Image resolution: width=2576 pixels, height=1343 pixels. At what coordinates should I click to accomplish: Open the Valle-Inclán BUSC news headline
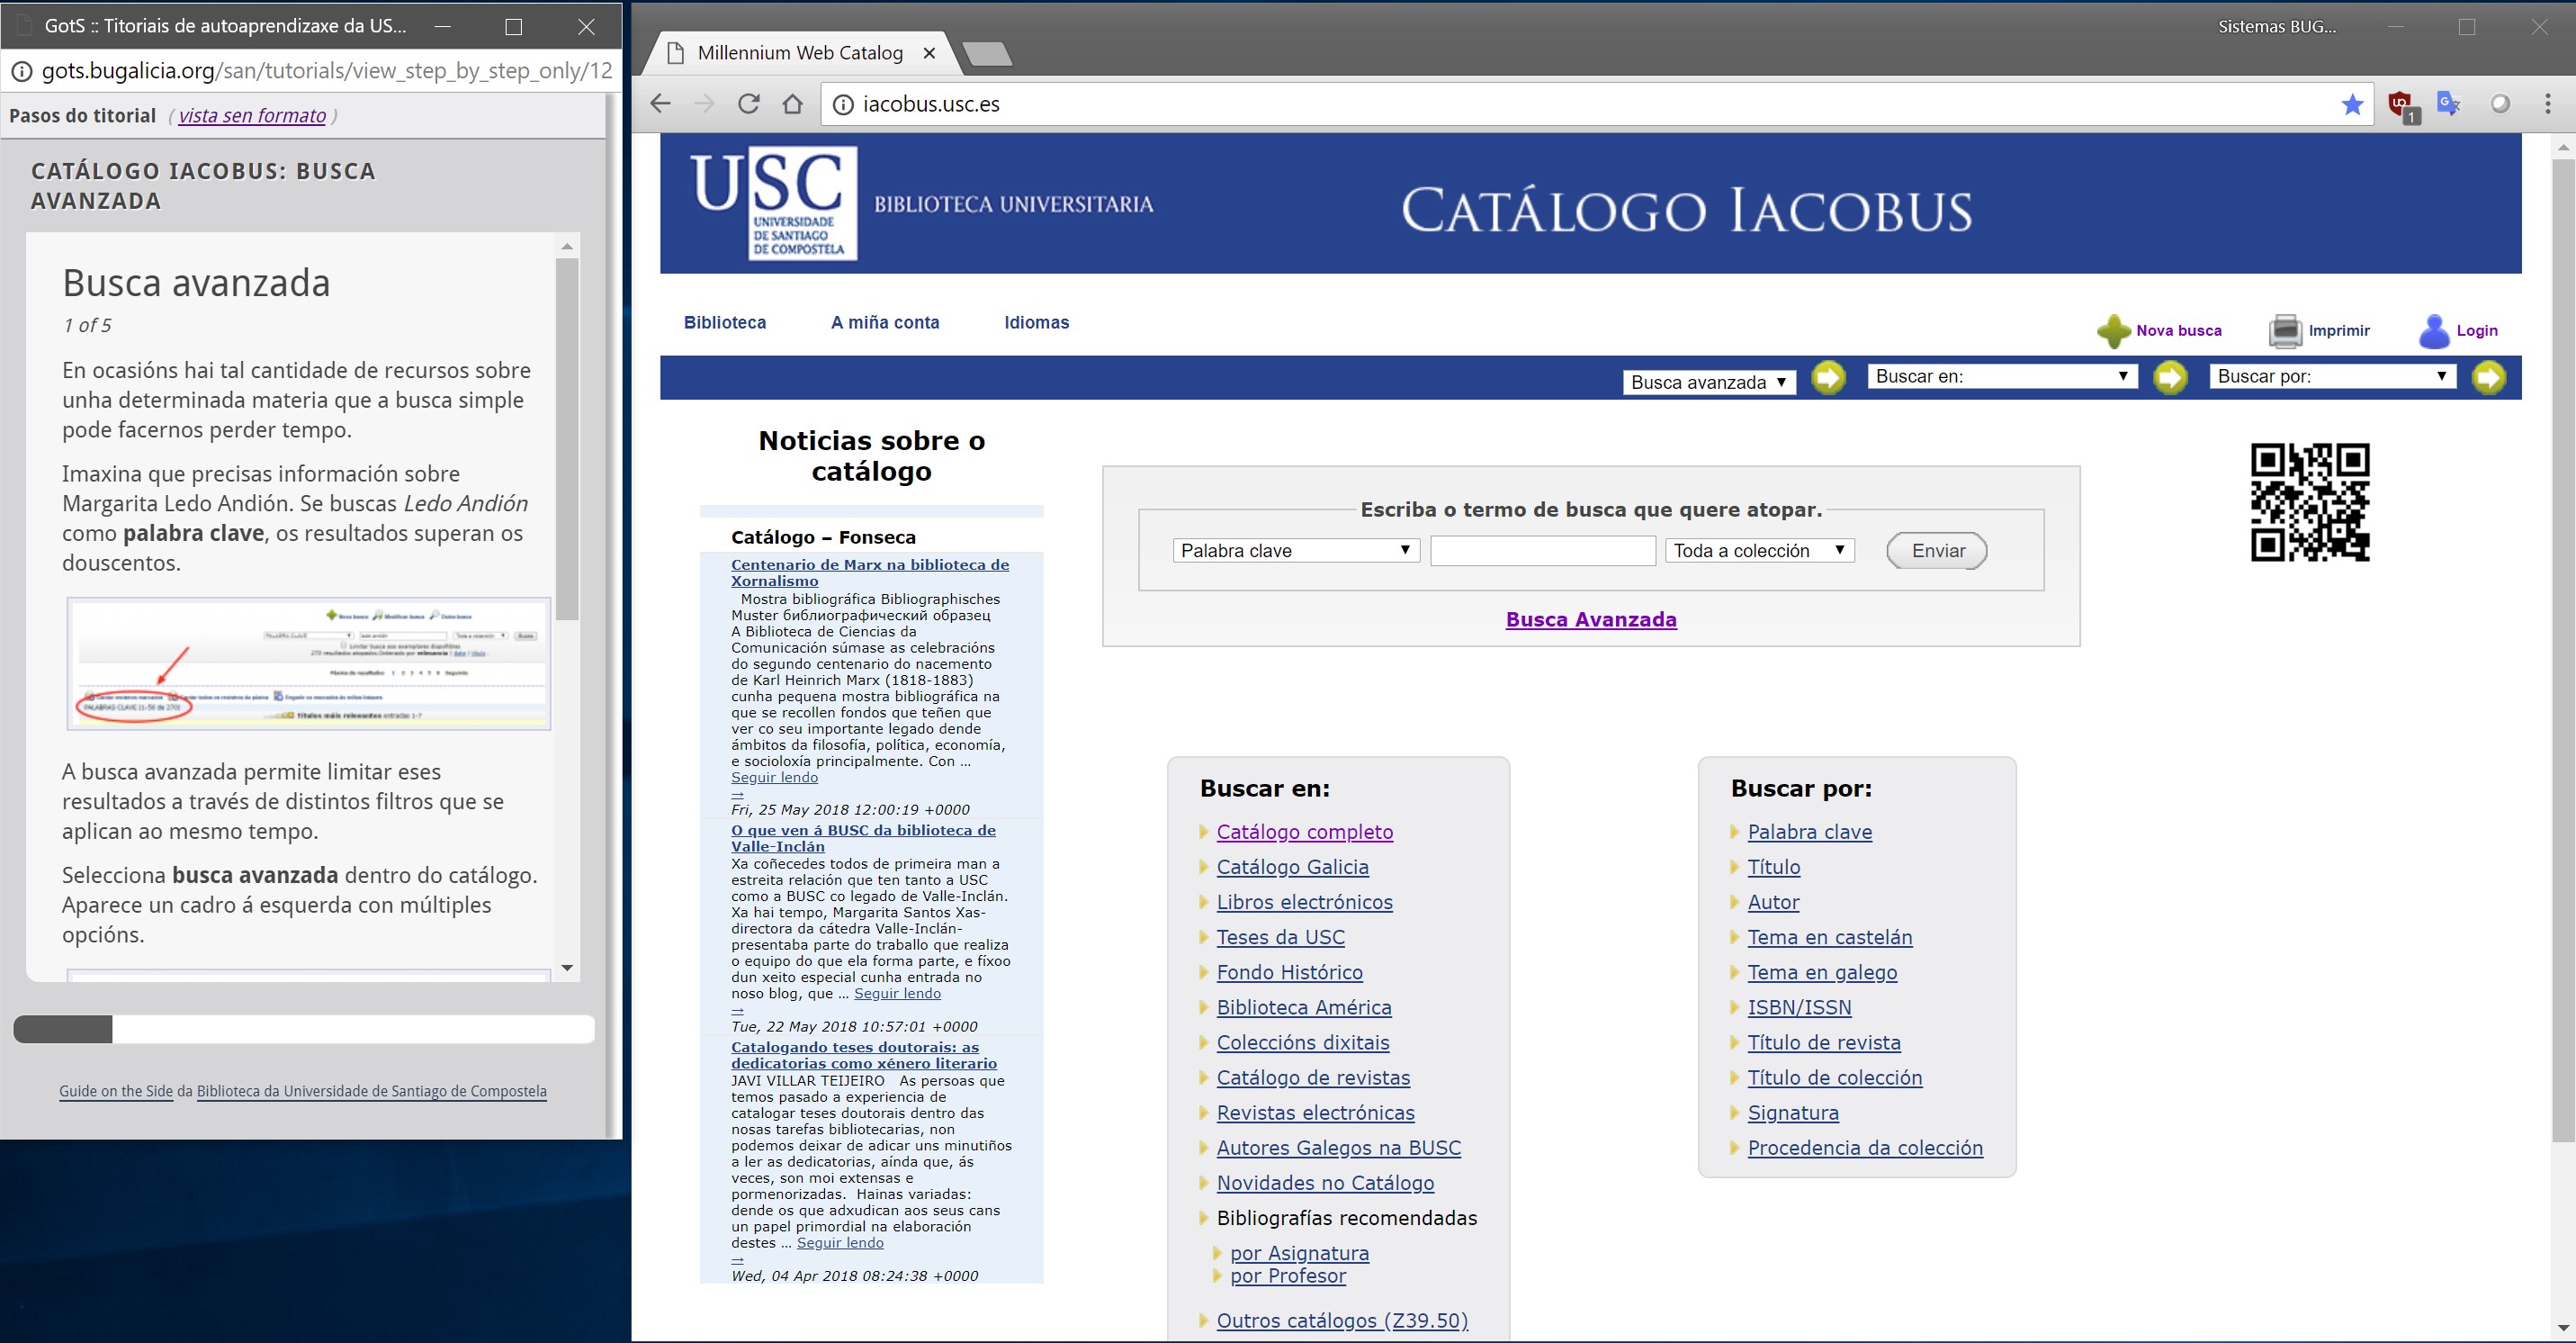tap(863, 838)
